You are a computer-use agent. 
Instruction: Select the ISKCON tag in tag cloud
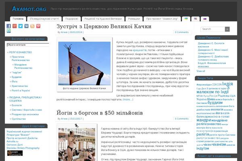point(217,85)
